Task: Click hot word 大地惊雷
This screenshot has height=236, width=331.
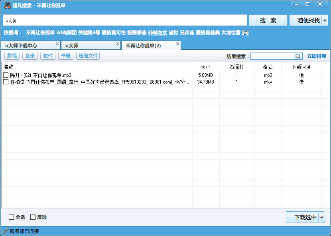Action: (x=231, y=33)
